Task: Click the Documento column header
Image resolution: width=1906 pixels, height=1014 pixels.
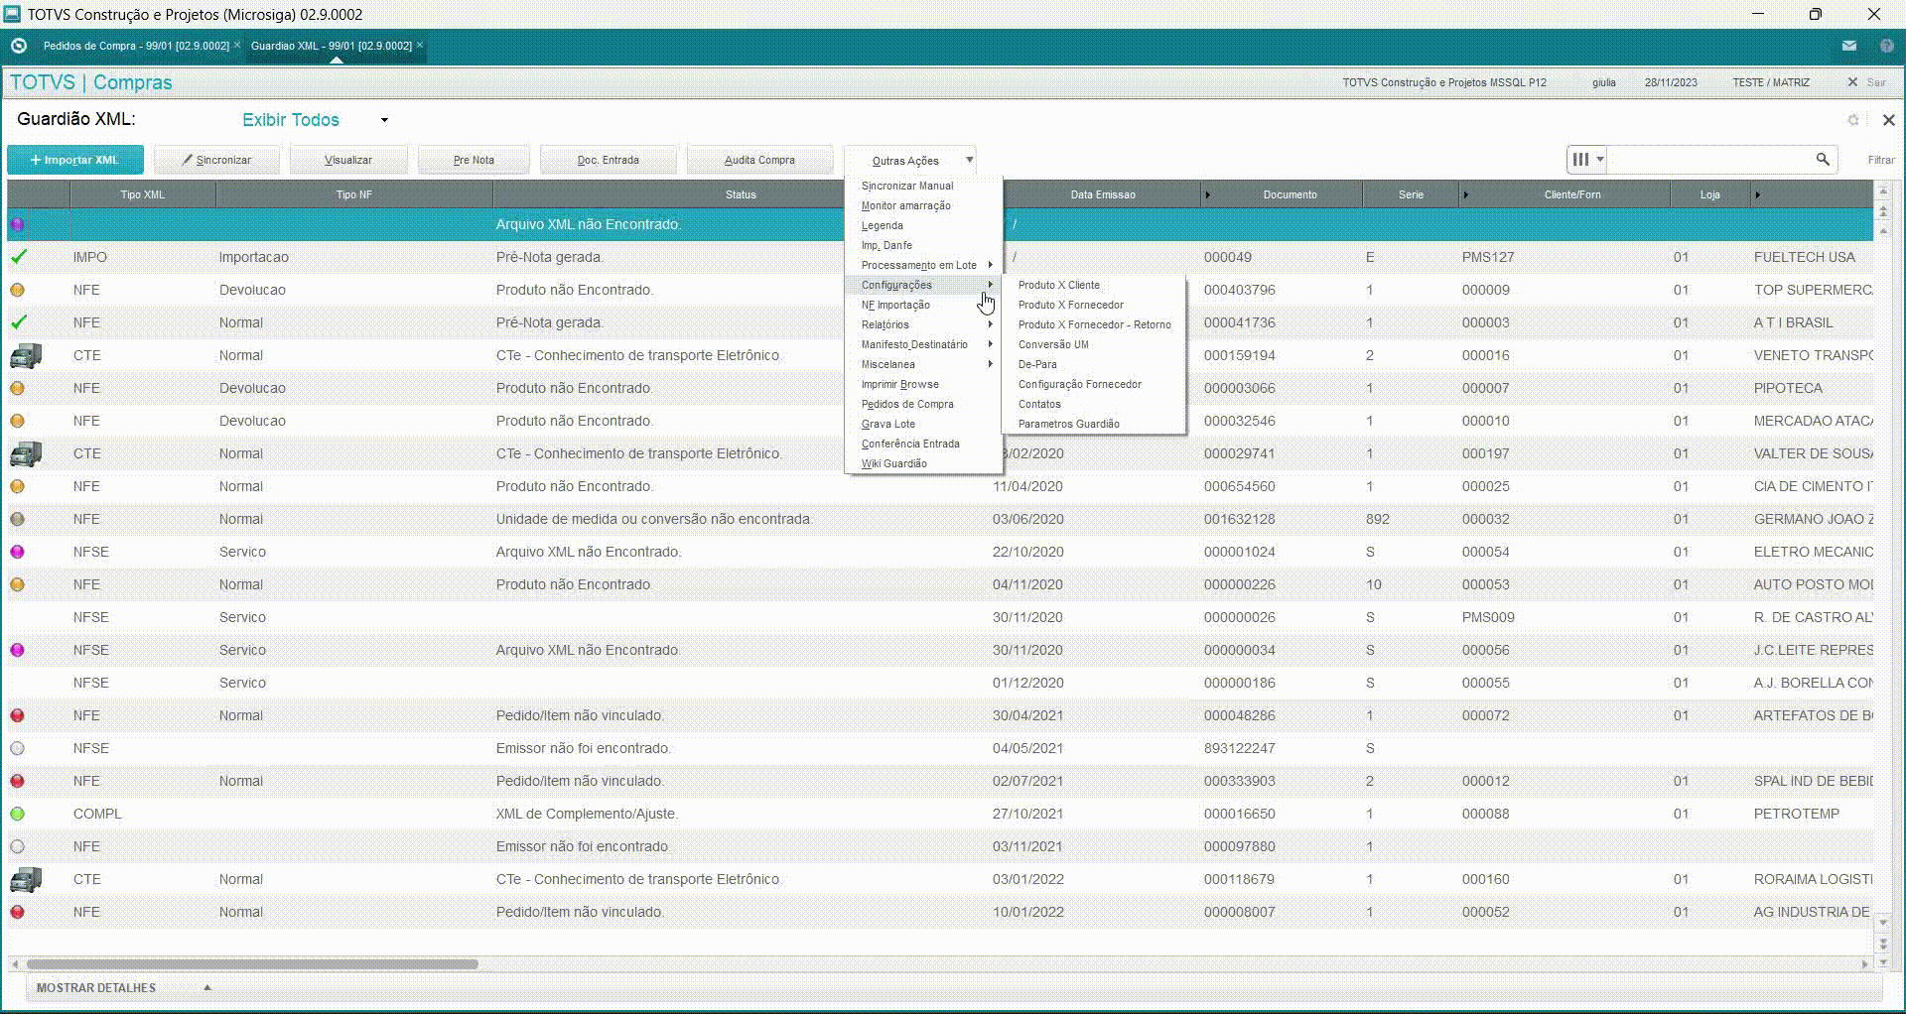Action: pos(1290,194)
